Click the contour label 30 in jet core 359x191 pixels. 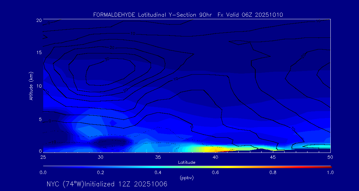click(x=107, y=59)
